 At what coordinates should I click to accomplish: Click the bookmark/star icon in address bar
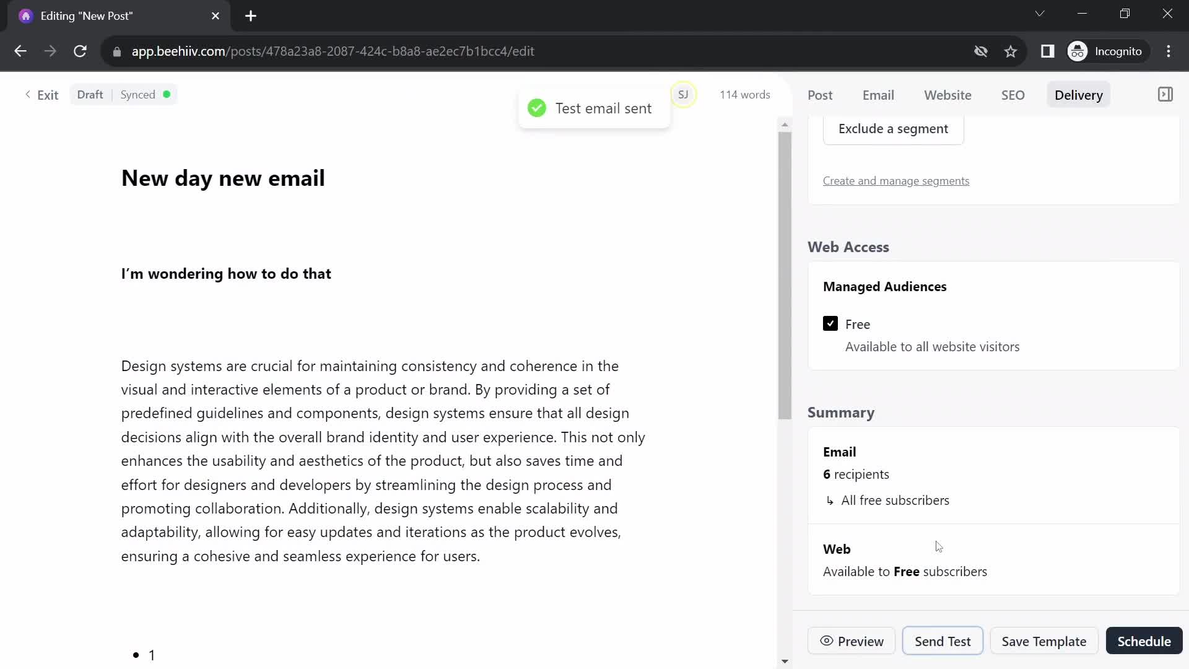(1013, 51)
